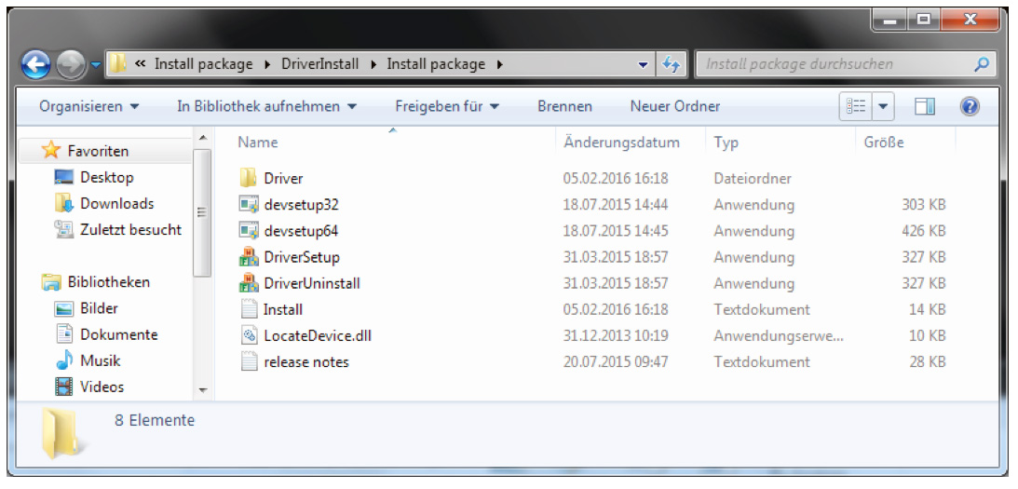Open the Organisieren menu
This screenshot has height=489, width=1018.
point(88,106)
